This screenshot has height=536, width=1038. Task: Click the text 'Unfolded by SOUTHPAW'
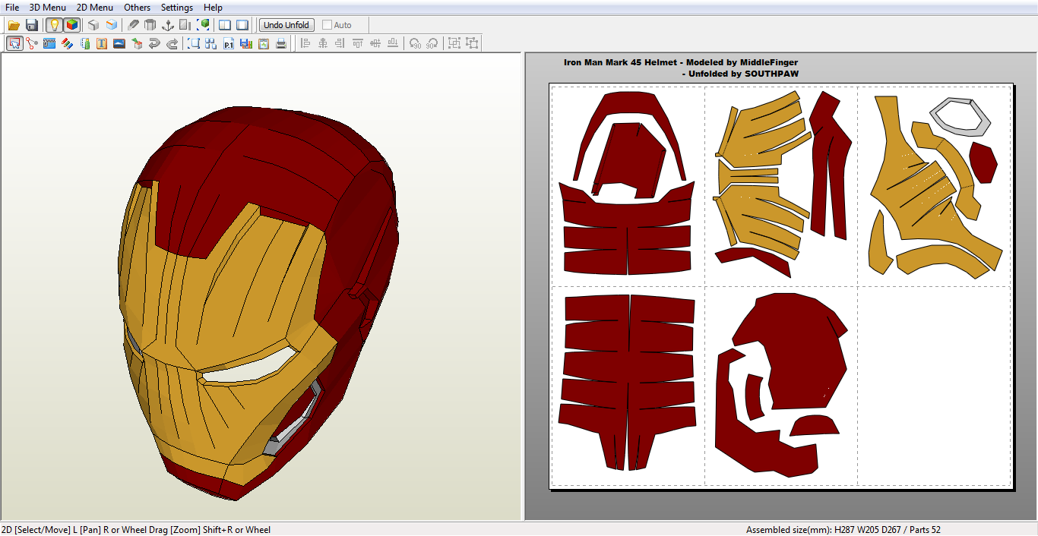[x=743, y=74]
